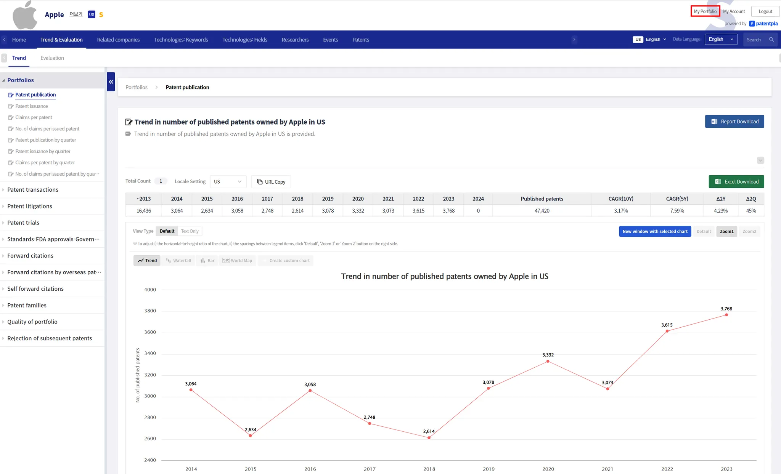The image size is (781, 474).
Task: Open Patent issuance in the sidebar
Action: coord(32,106)
